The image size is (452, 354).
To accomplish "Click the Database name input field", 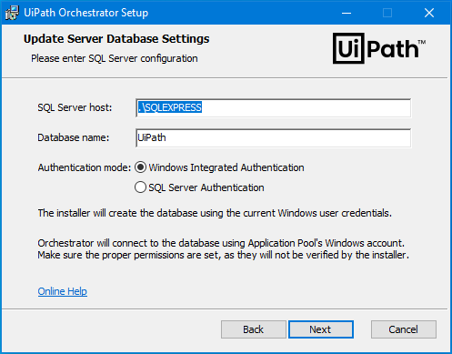I will pos(274,137).
